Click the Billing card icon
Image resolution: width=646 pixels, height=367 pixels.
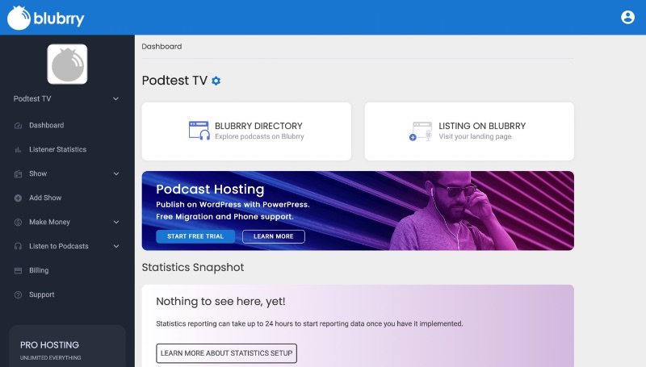[x=18, y=271]
